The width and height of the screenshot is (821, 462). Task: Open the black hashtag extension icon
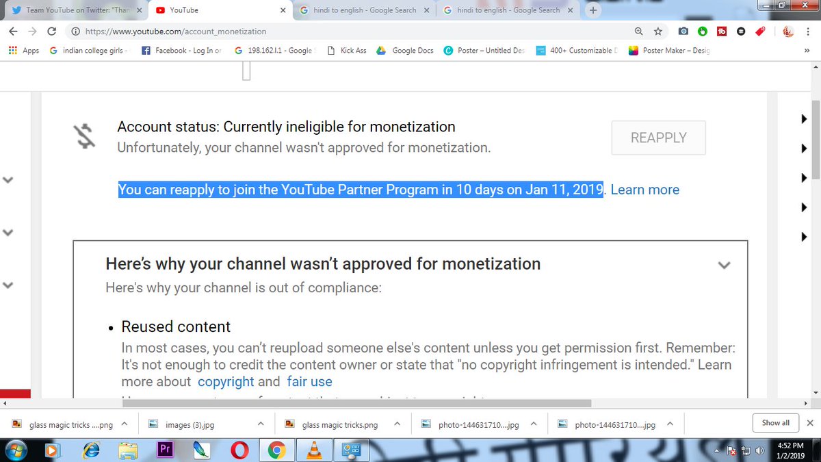[741, 31]
